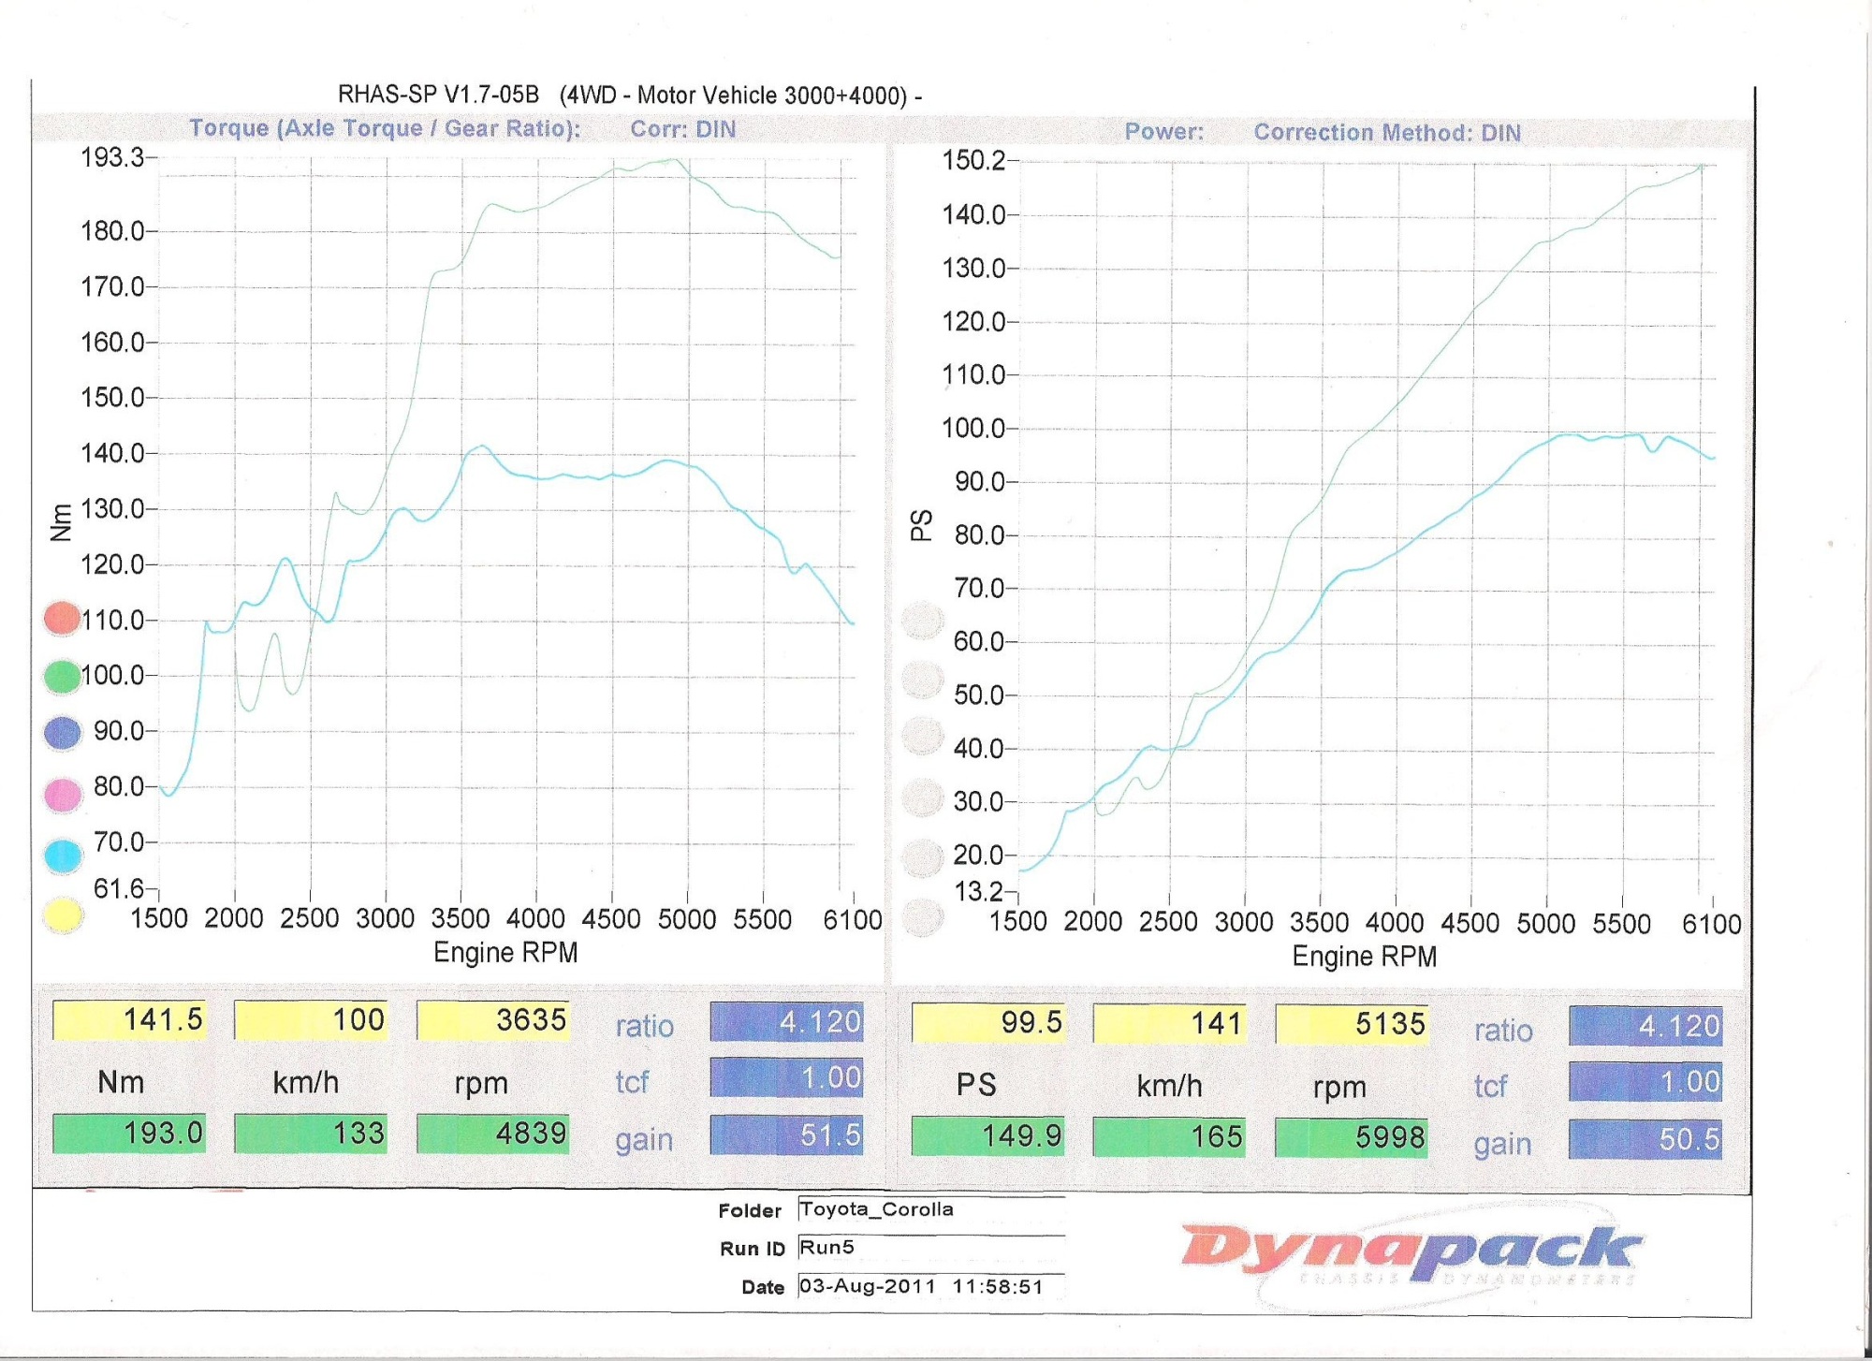Click the cyan run color circle

63,856
